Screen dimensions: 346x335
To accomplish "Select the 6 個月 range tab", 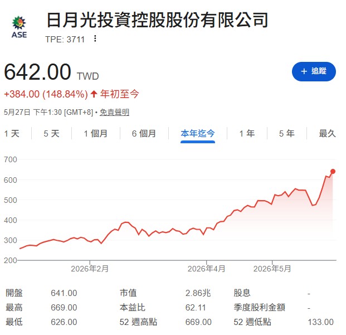I will pos(144,134).
